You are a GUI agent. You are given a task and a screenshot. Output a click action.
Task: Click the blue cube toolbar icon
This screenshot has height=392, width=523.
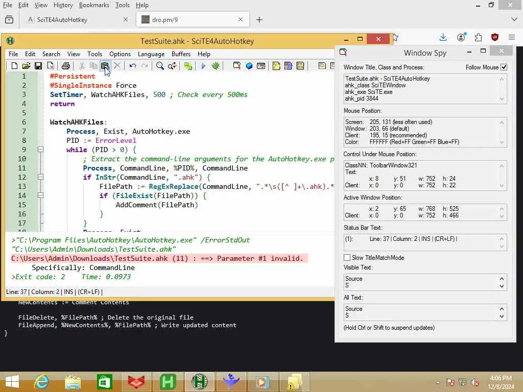coord(249,66)
